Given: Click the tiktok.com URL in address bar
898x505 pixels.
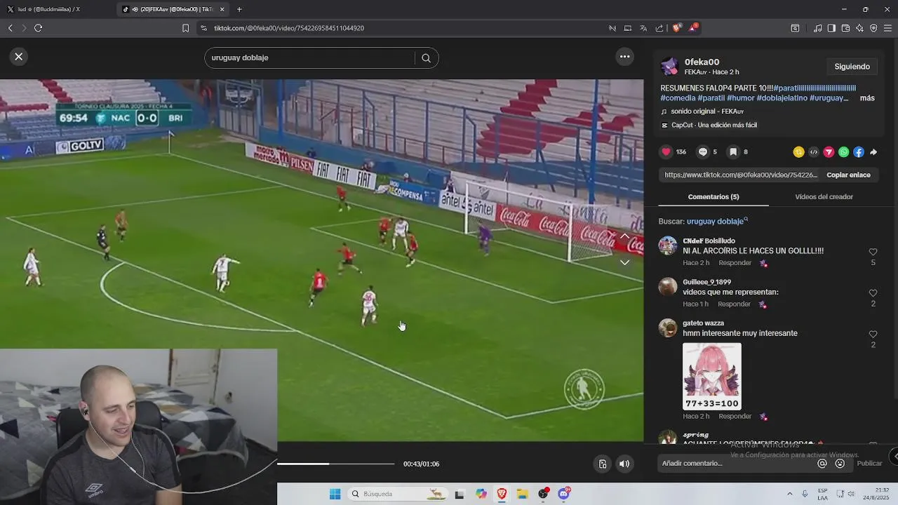Looking at the screenshot, I should pos(289,28).
